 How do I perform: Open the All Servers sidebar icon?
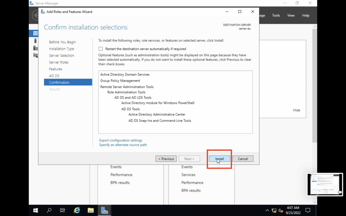coord(35,48)
